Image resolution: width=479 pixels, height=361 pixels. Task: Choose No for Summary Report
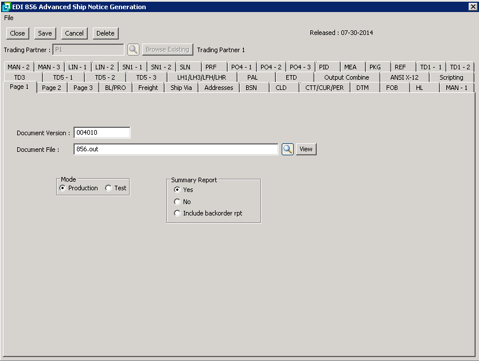[177, 202]
